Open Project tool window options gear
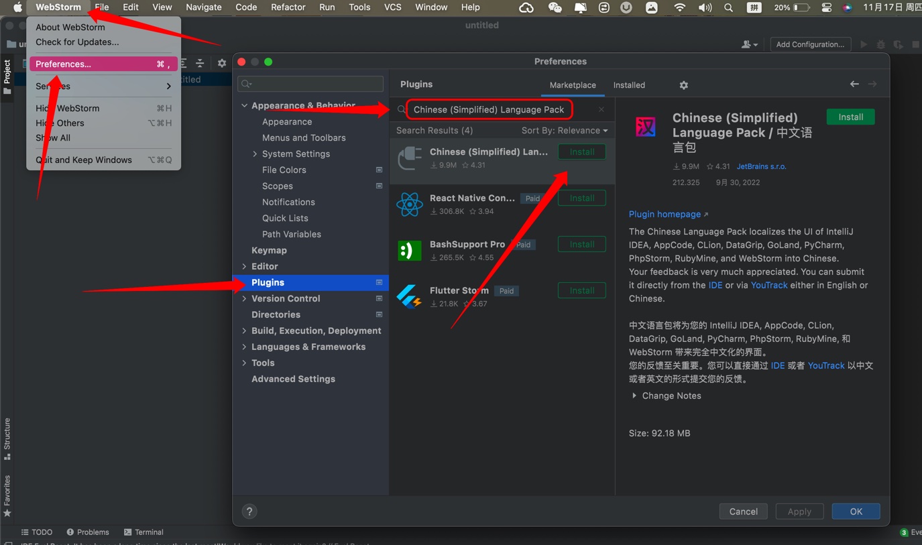This screenshot has width=922, height=545. pos(222,63)
